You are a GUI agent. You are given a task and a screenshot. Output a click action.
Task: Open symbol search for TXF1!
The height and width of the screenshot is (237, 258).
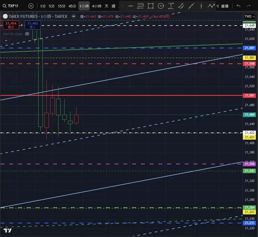pos(10,6)
